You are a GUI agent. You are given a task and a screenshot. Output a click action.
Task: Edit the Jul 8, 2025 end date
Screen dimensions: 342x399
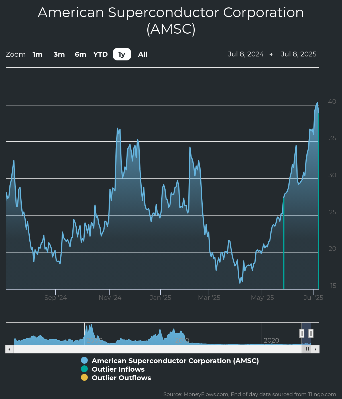pos(299,54)
